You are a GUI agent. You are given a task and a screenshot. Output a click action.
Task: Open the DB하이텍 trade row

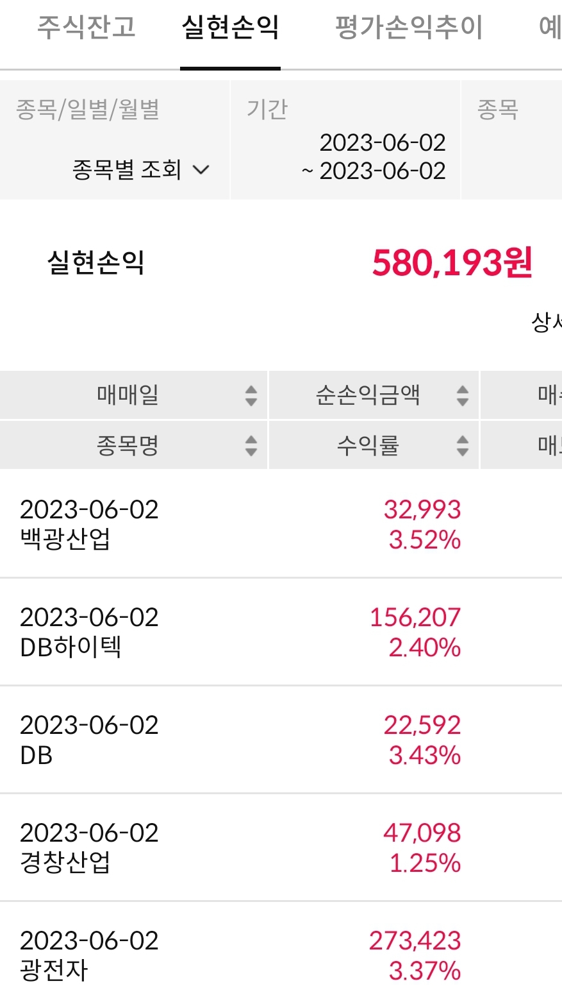281,632
